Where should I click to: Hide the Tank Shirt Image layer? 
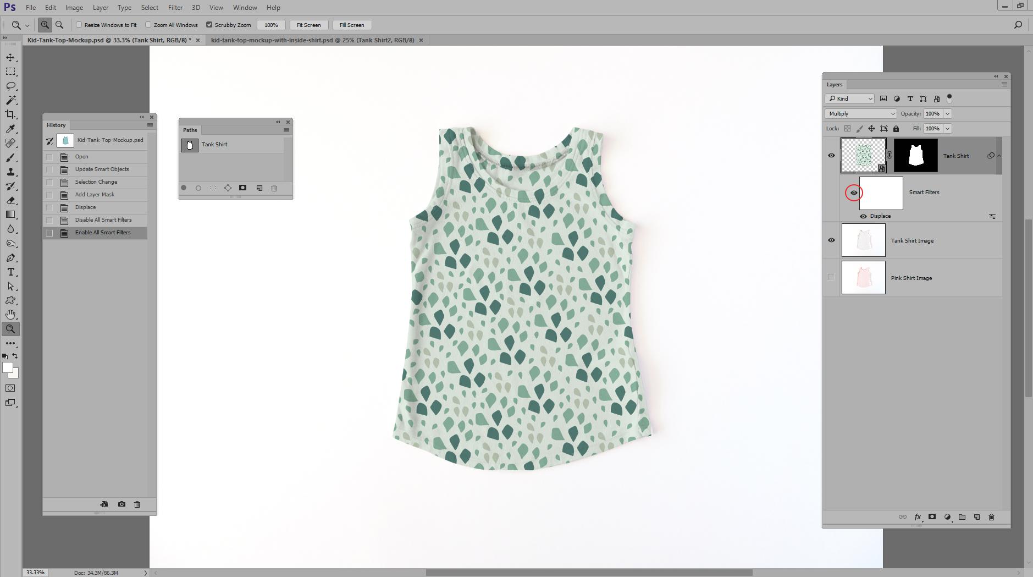point(832,240)
